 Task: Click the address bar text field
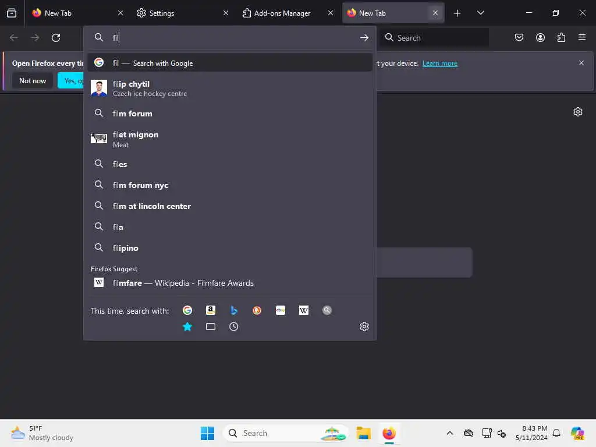coord(234,38)
